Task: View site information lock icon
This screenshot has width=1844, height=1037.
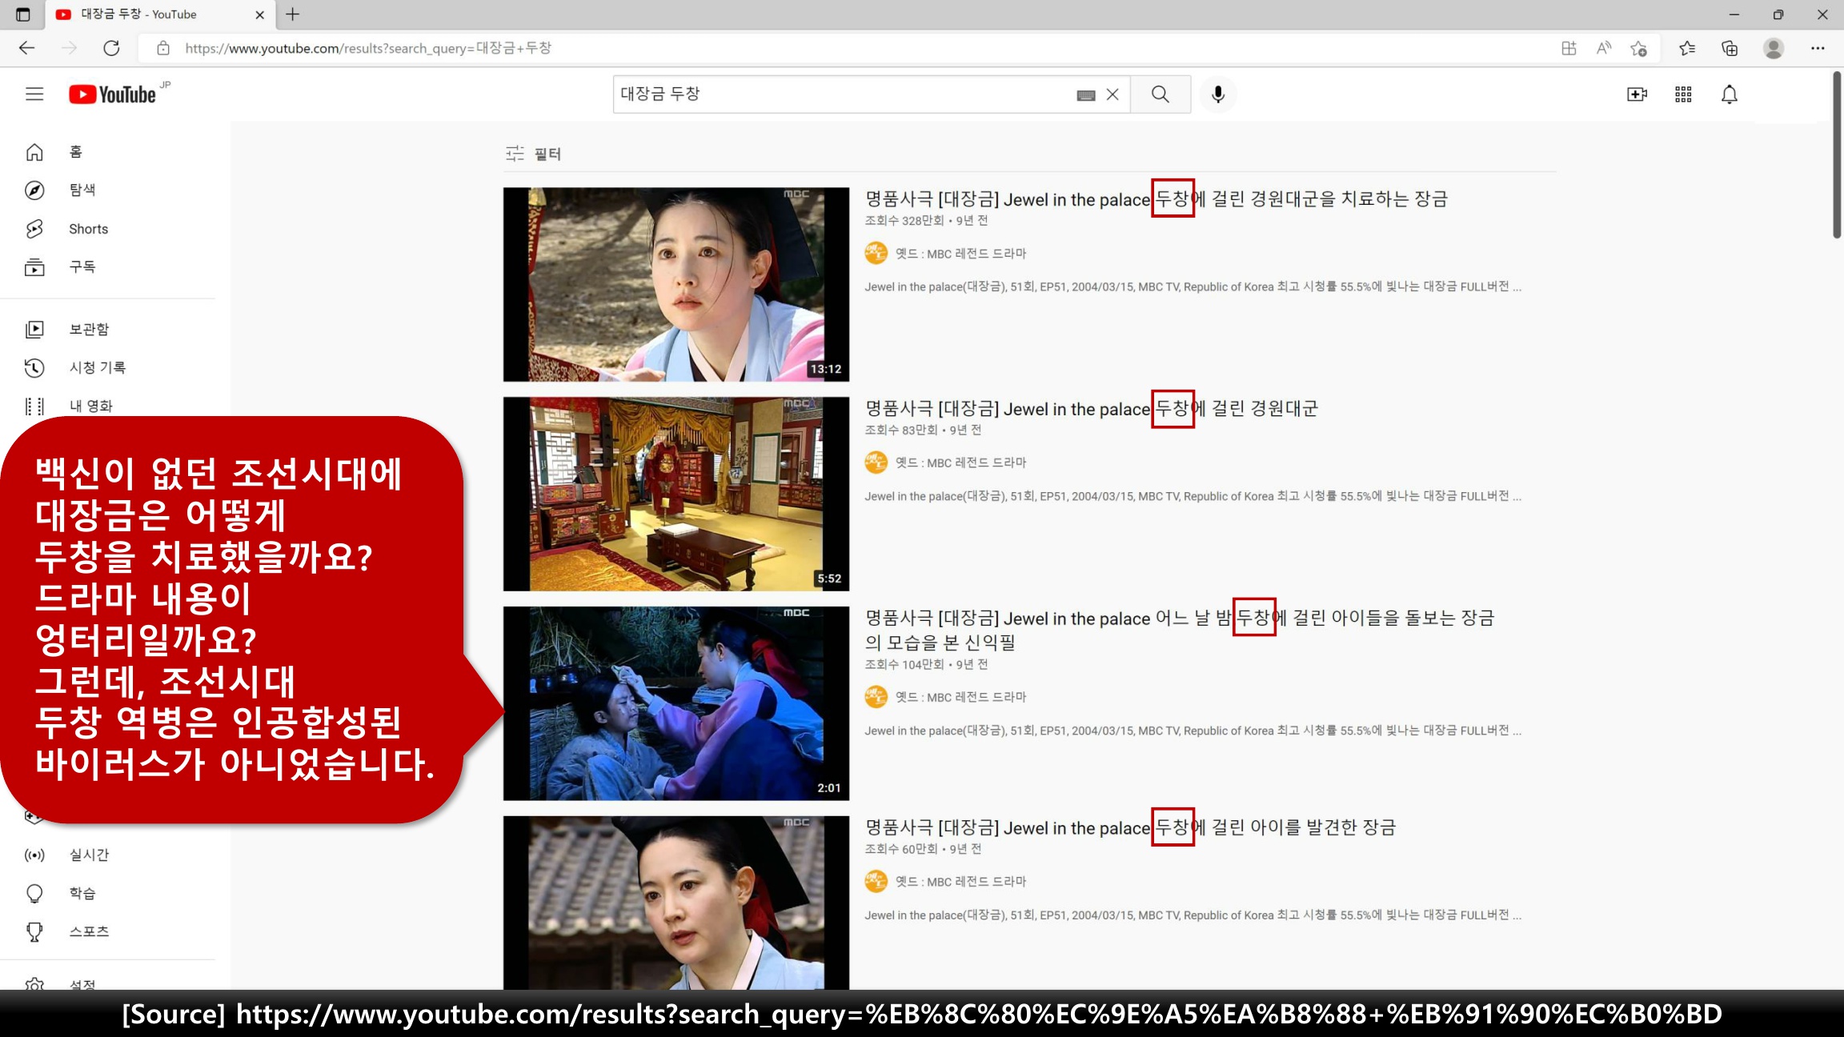Action: 163,48
